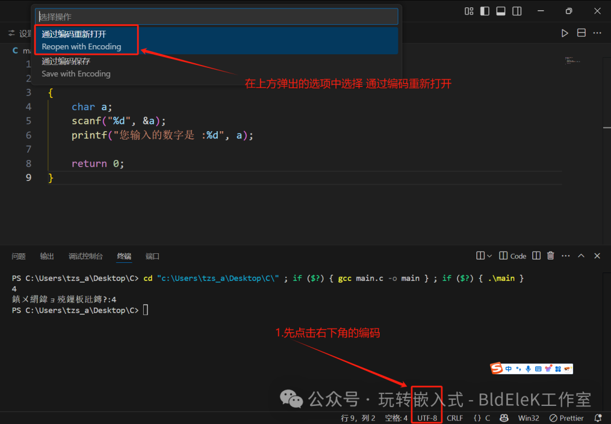
Task: Click cursor position 行 9, 列 2
Action: click(x=358, y=418)
